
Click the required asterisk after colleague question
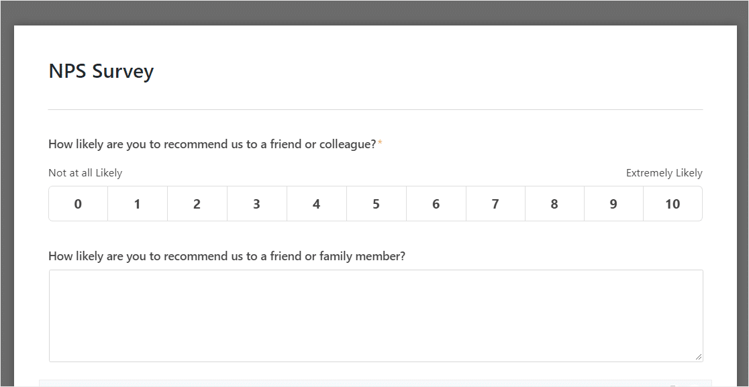[x=380, y=143]
